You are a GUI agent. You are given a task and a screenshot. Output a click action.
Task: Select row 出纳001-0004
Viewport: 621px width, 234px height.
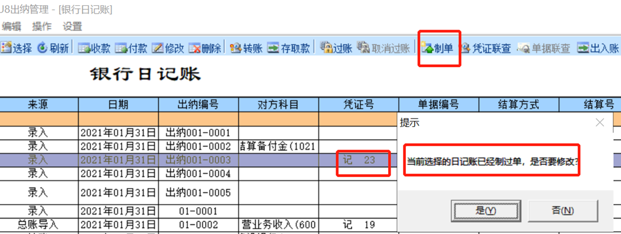(x=199, y=173)
